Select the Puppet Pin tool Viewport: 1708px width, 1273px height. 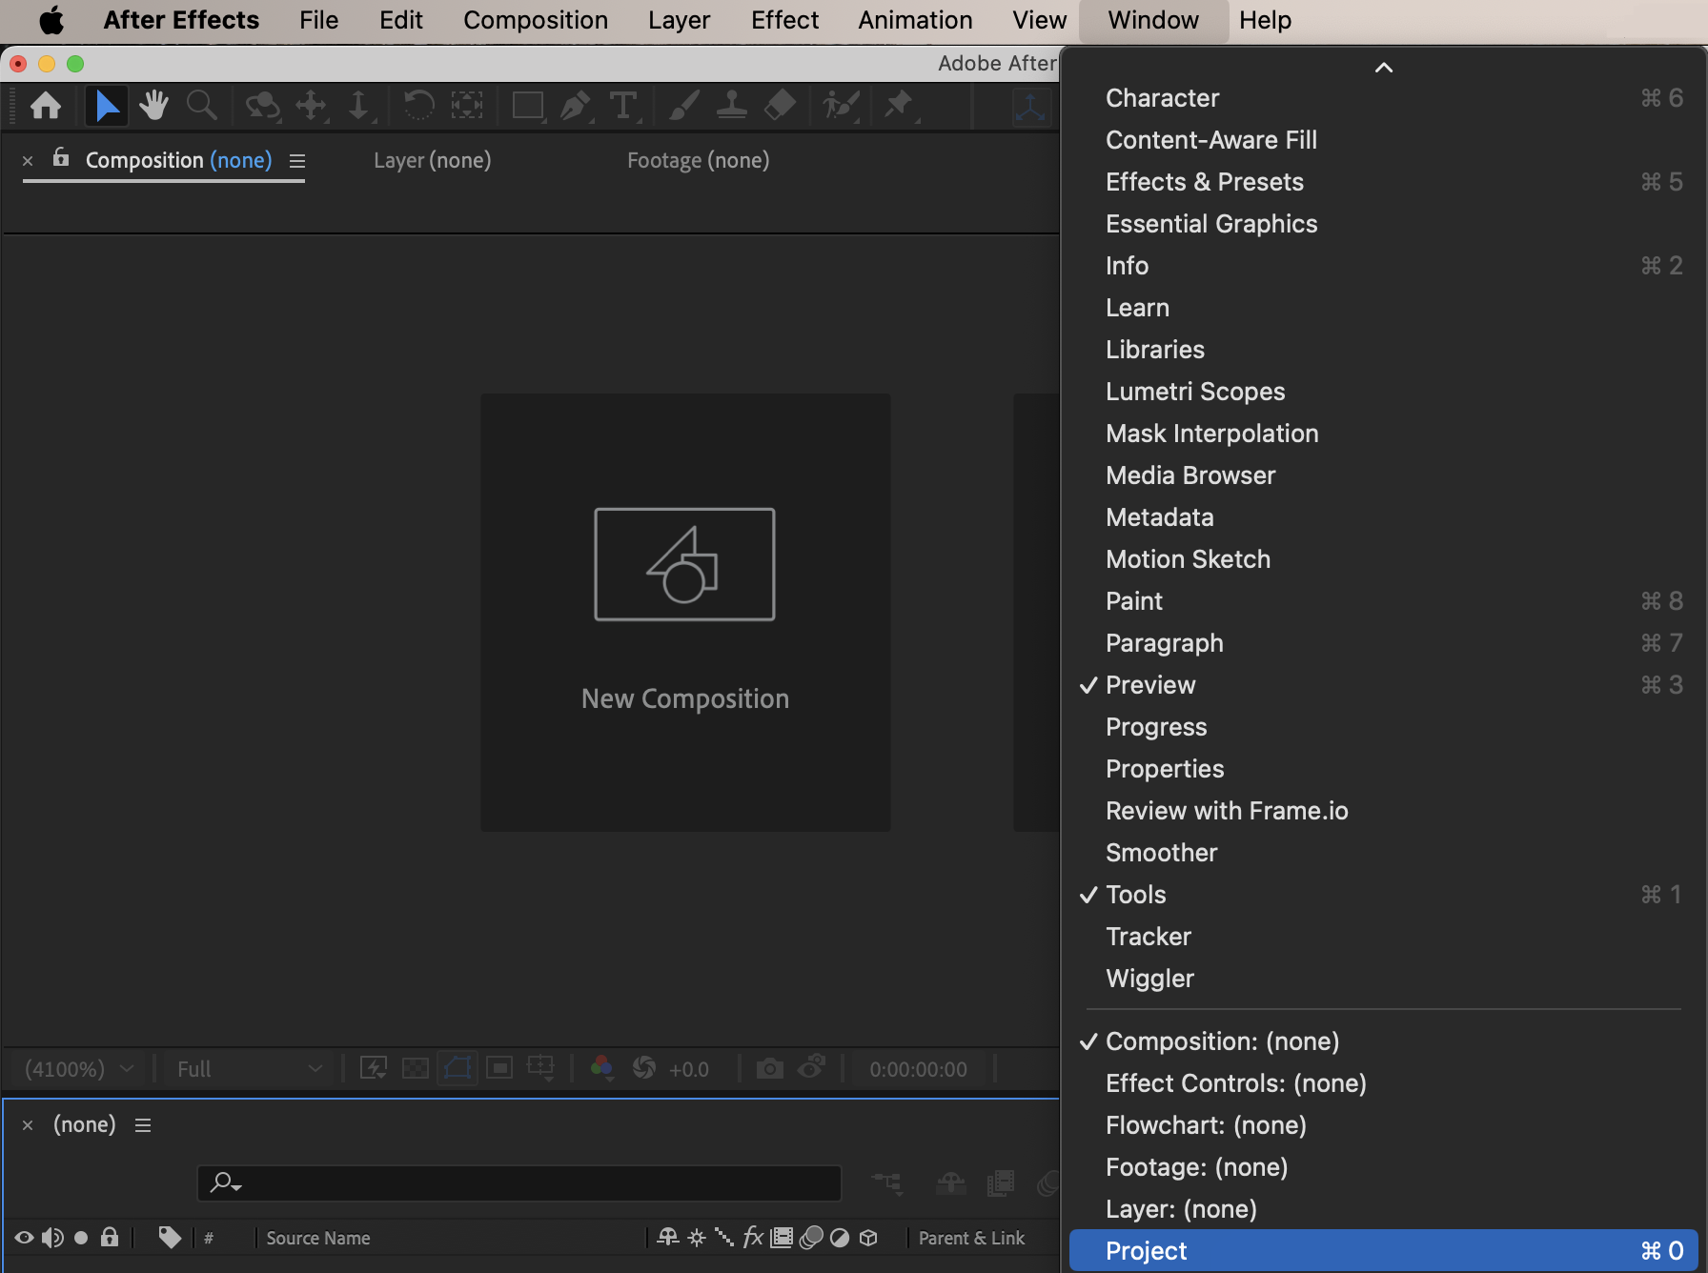coord(898,105)
